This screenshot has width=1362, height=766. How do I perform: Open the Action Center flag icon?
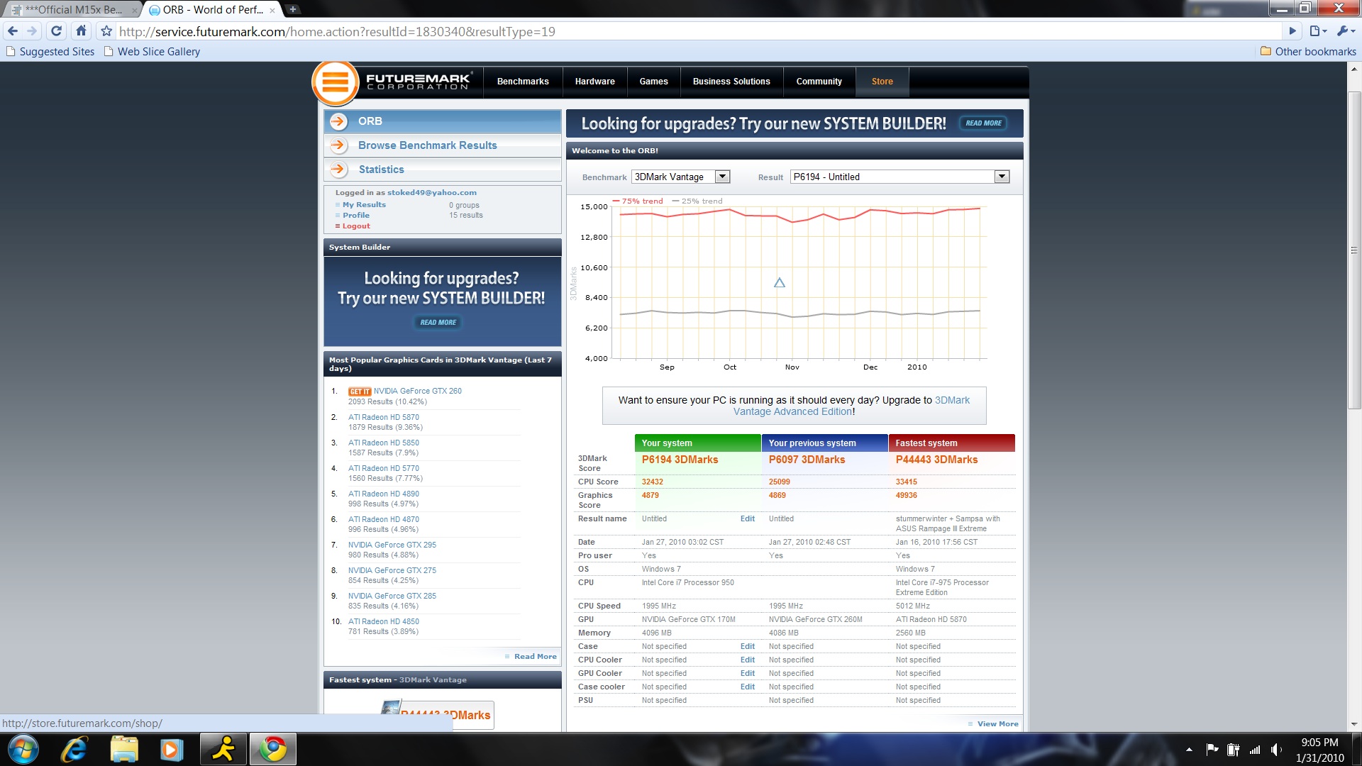pyautogui.click(x=1212, y=750)
